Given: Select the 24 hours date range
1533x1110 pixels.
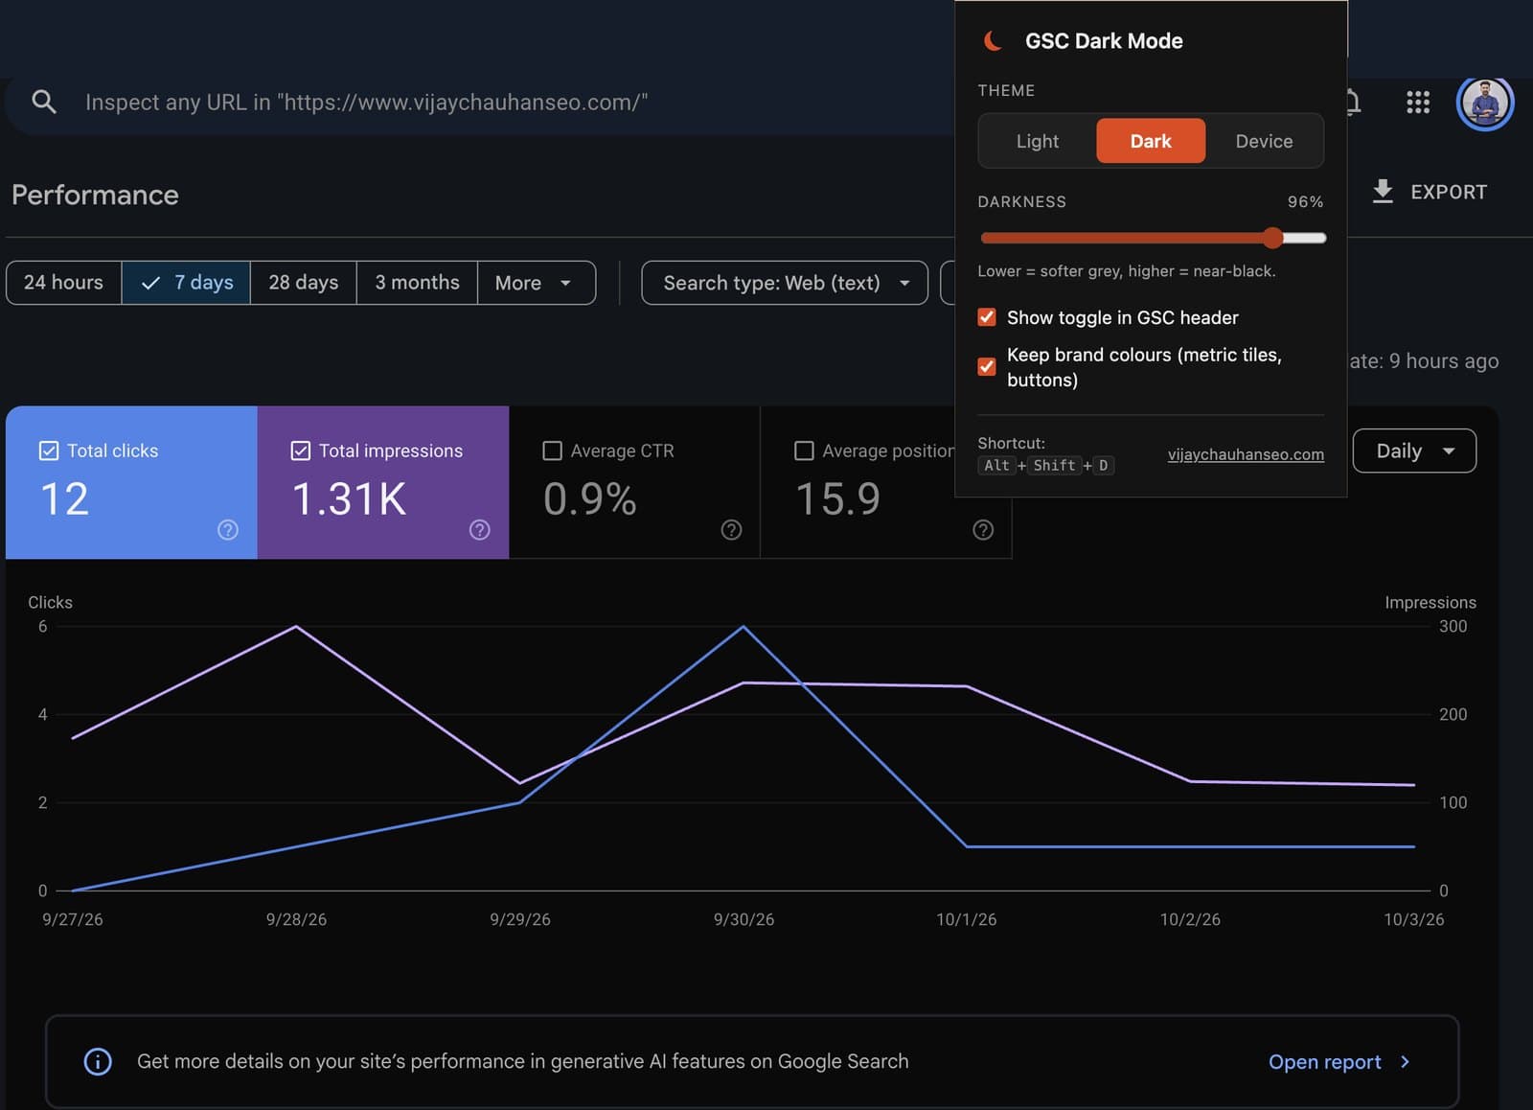Looking at the screenshot, I should 63,283.
